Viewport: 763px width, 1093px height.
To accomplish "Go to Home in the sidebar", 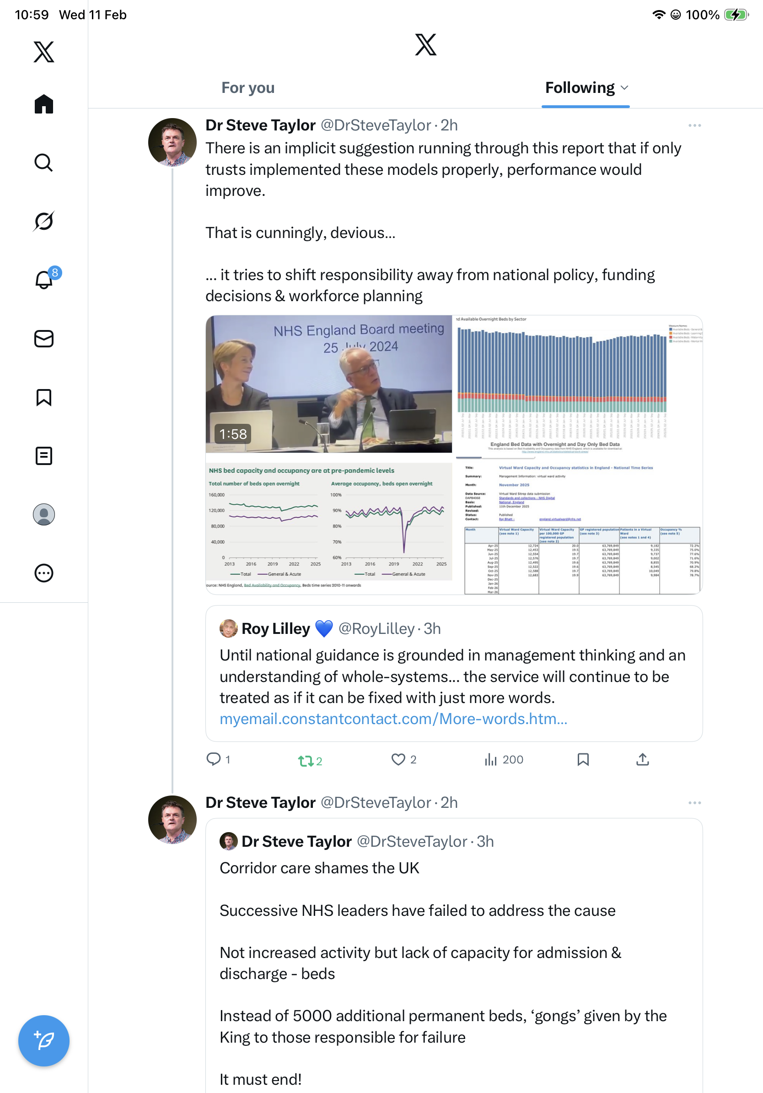I will pos(44,104).
